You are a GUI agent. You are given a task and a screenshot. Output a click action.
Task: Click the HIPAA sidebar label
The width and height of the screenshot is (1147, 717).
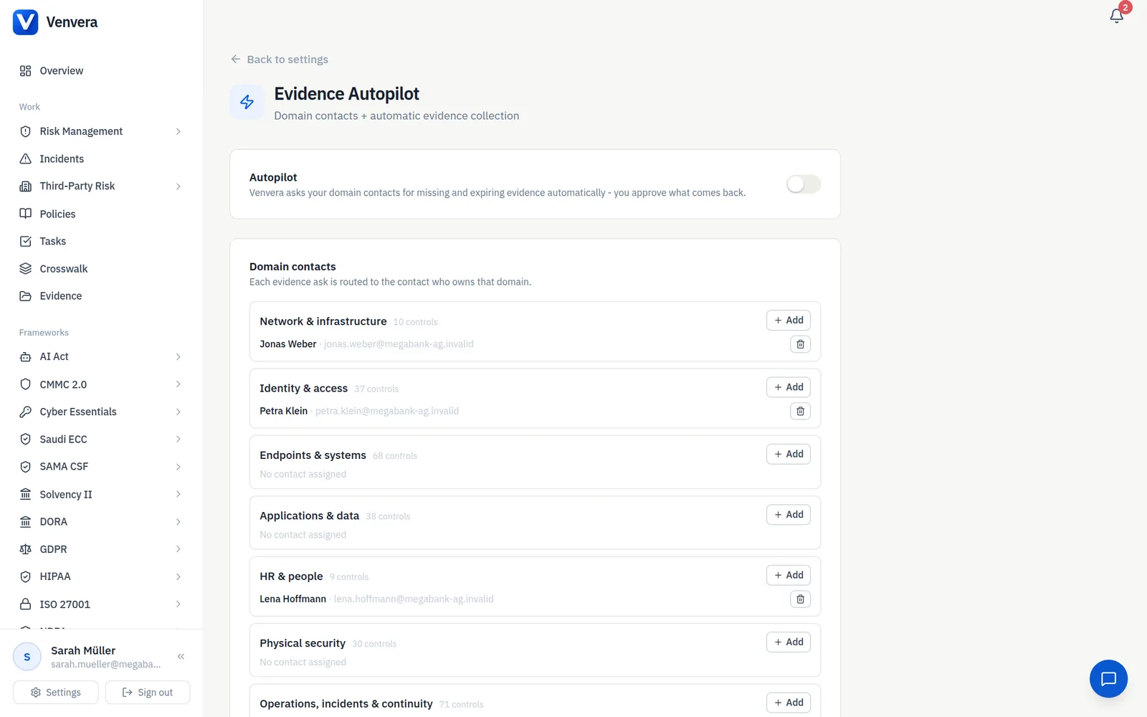(x=55, y=576)
